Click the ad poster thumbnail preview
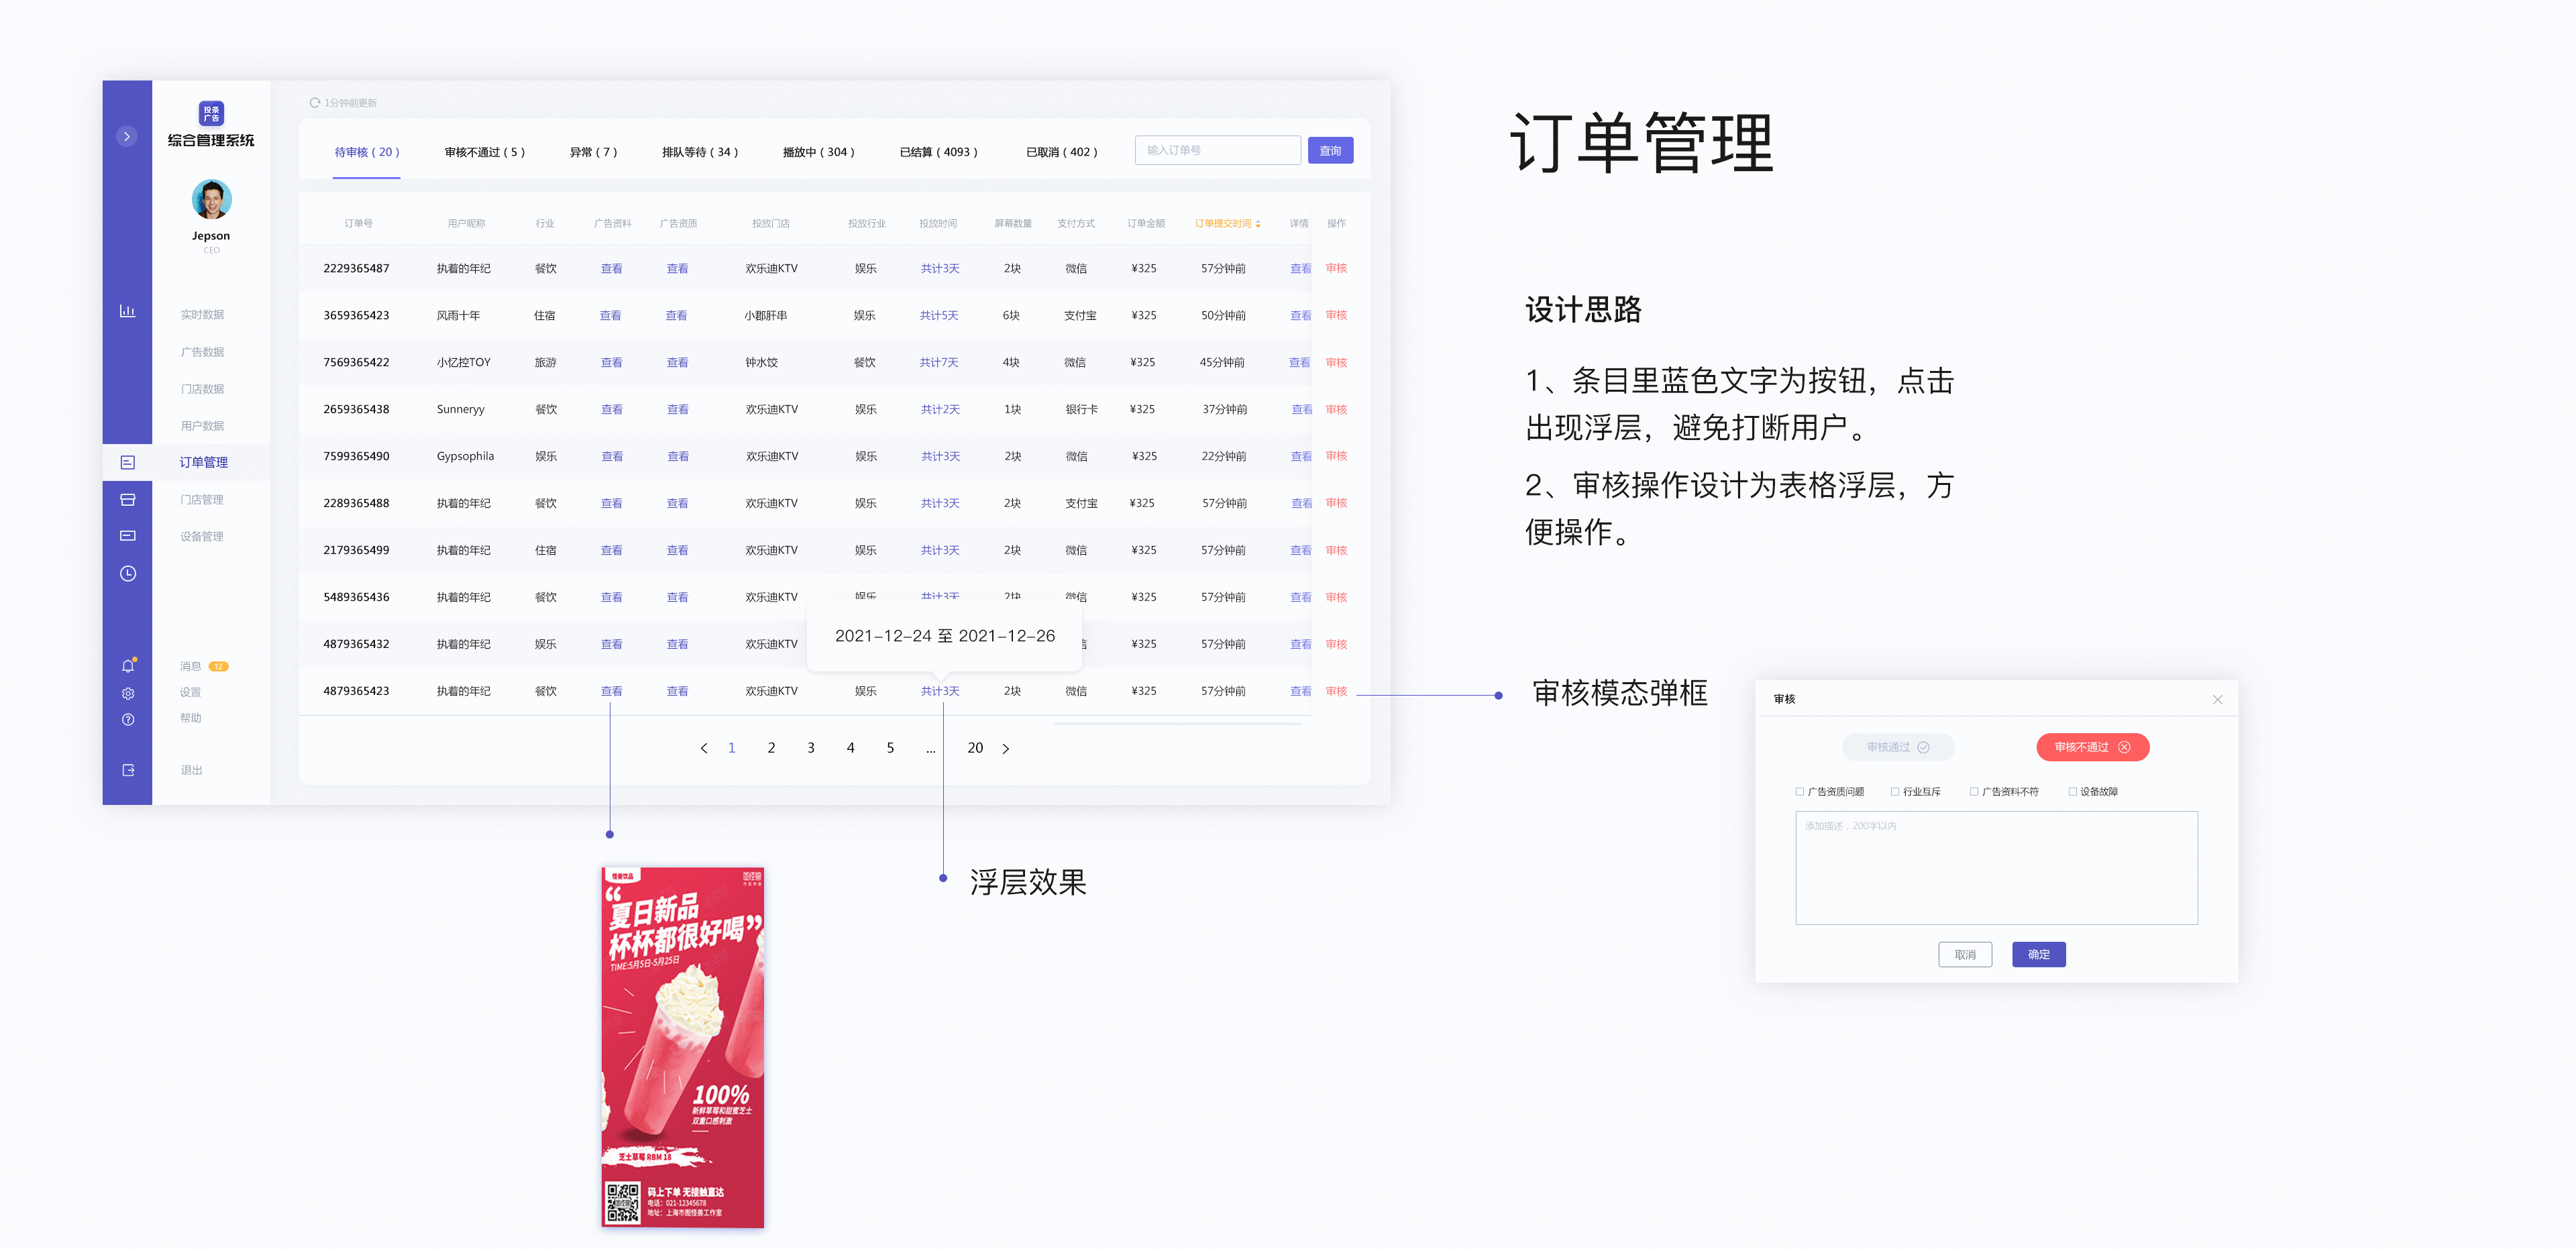Image resolution: width=2576 pixels, height=1249 pixels. 683,1047
